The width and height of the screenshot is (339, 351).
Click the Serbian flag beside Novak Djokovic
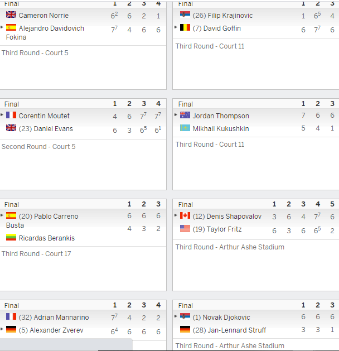tap(185, 316)
